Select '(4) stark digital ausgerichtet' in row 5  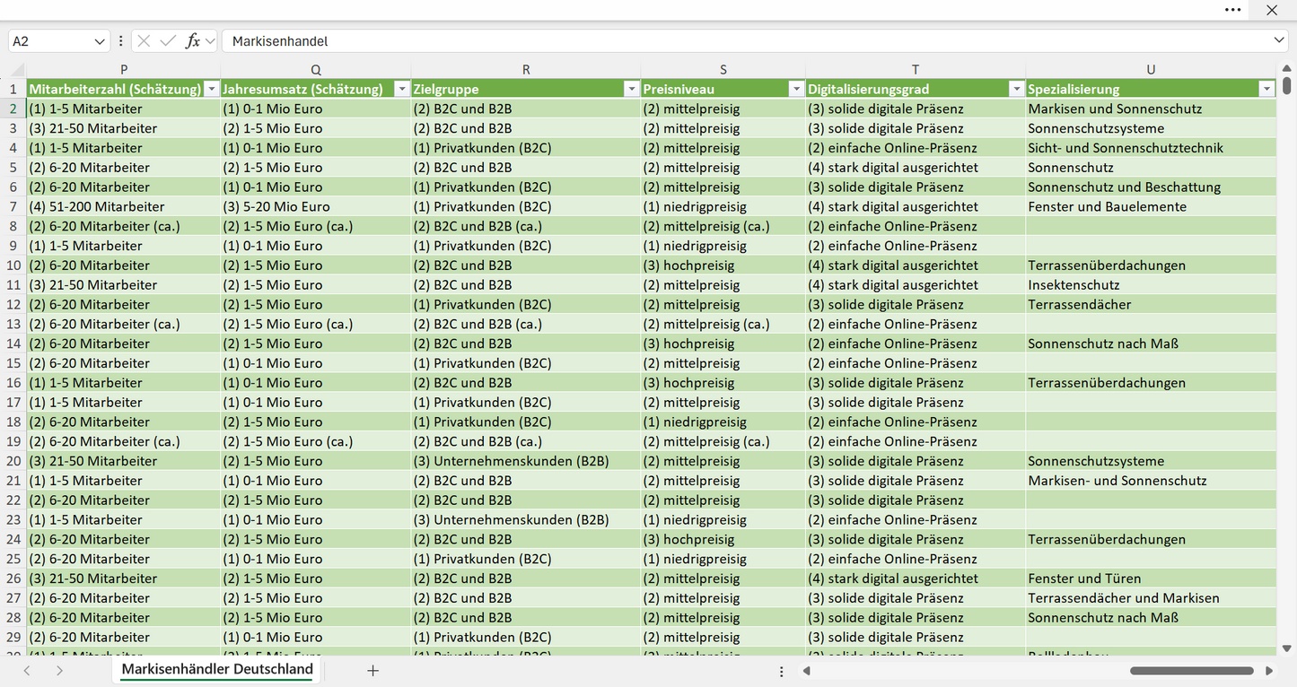click(916, 168)
